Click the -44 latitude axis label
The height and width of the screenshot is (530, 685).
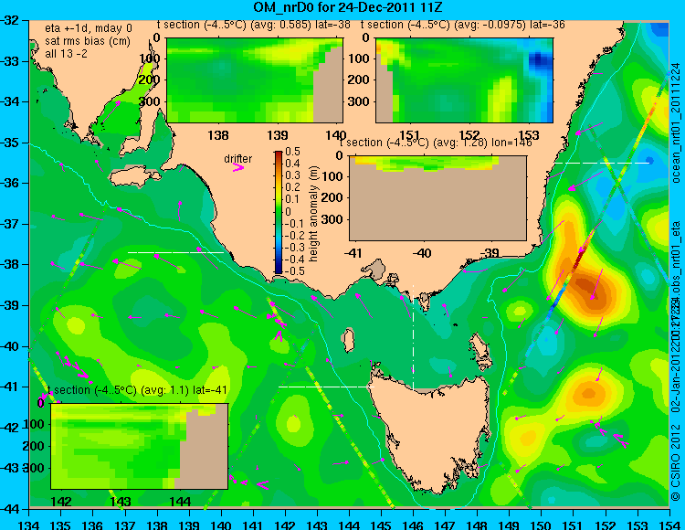(x=11, y=509)
